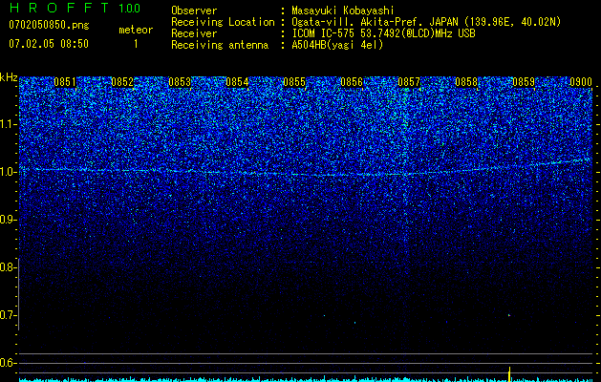Click the kHz axis unit label
This screenshot has height=382, width=601.
(9, 77)
